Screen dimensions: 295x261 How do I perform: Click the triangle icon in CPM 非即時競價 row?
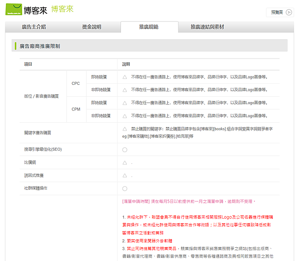(x=124, y=115)
